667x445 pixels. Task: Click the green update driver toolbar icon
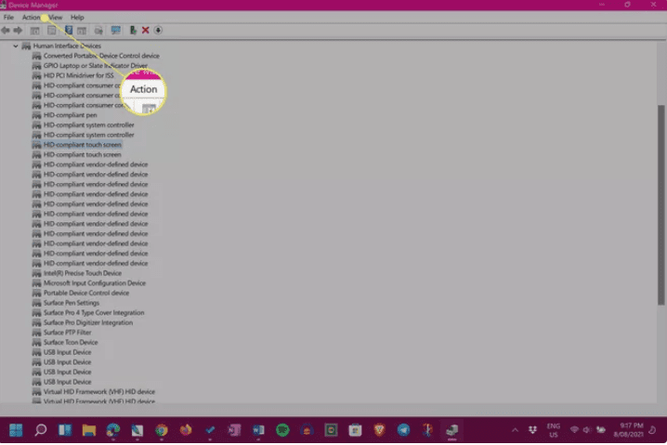[133, 31]
